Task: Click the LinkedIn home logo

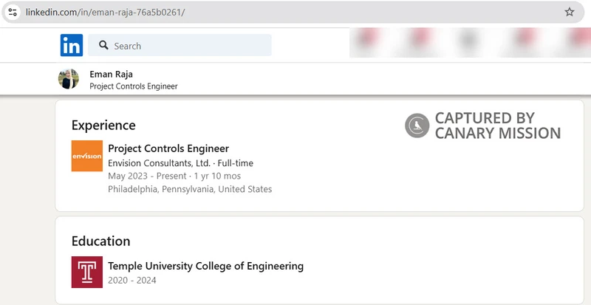Action: [72, 45]
